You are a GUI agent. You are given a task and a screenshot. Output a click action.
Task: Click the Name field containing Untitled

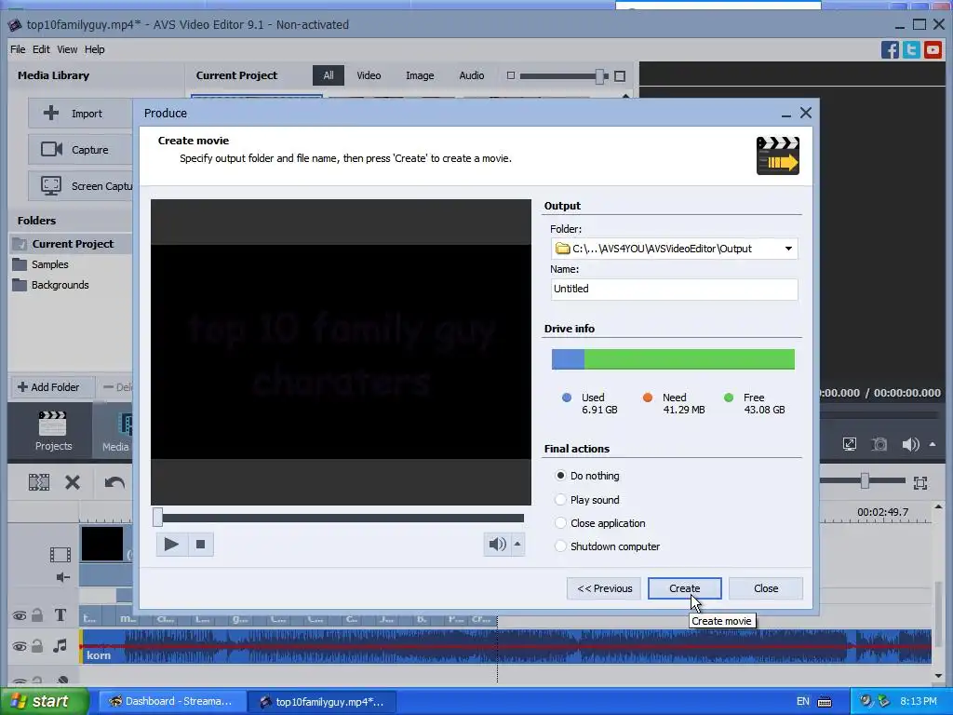(x=674, y=289)
